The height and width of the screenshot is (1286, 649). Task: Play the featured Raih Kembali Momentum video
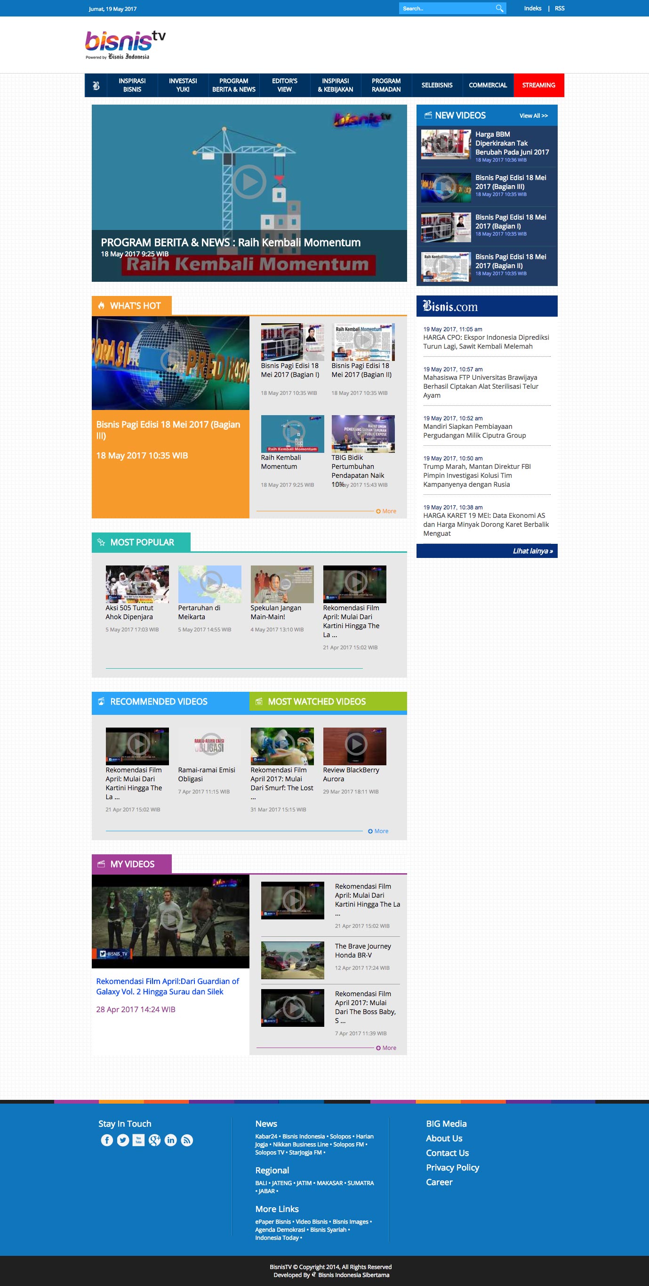click(249, 182)
